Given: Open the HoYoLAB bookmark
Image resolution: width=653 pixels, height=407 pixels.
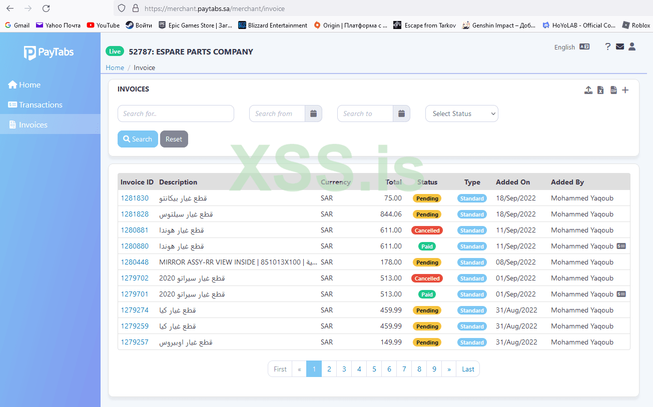Looking at the screenshot, I should (x=579, y=25).
